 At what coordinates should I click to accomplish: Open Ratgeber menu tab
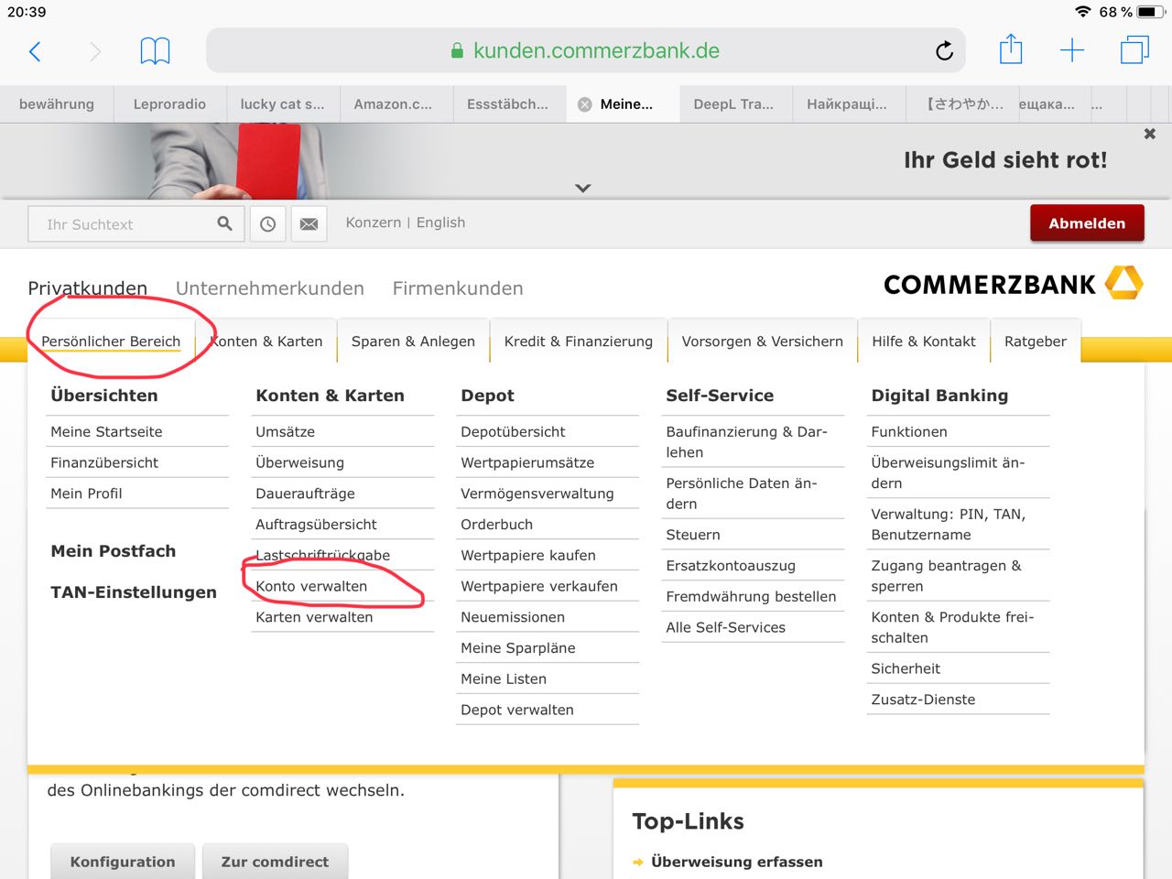coord(1036,342)
